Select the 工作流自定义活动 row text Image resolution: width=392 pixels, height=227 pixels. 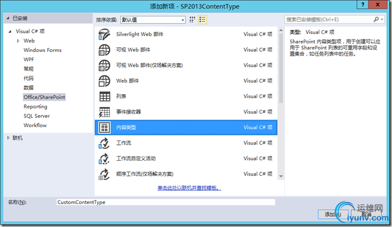point(136,158)
